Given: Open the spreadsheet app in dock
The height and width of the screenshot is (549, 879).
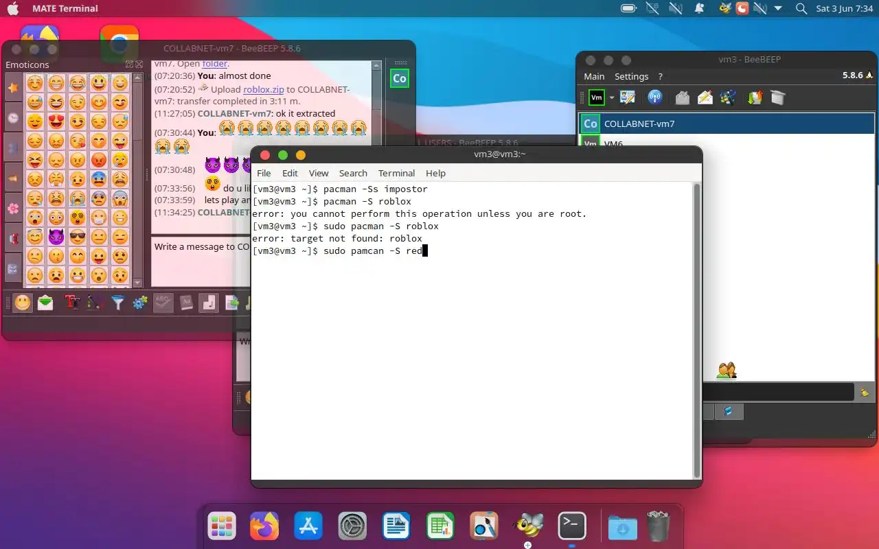Looking at the screenshot, I should tap(439, 526).
